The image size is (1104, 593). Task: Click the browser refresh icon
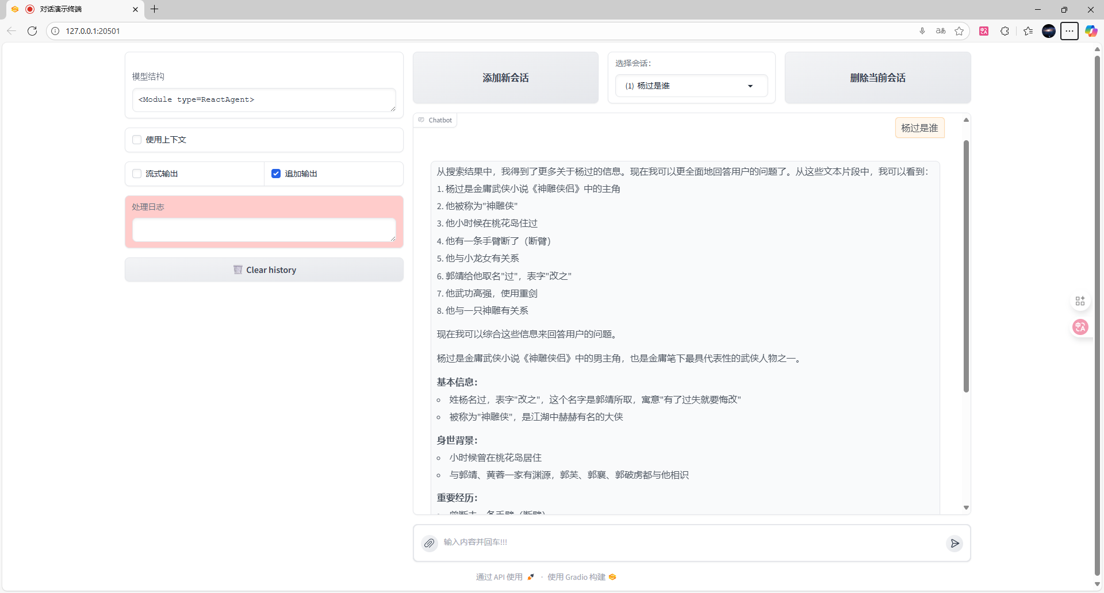pyautogui.click(x=32, y=31)
